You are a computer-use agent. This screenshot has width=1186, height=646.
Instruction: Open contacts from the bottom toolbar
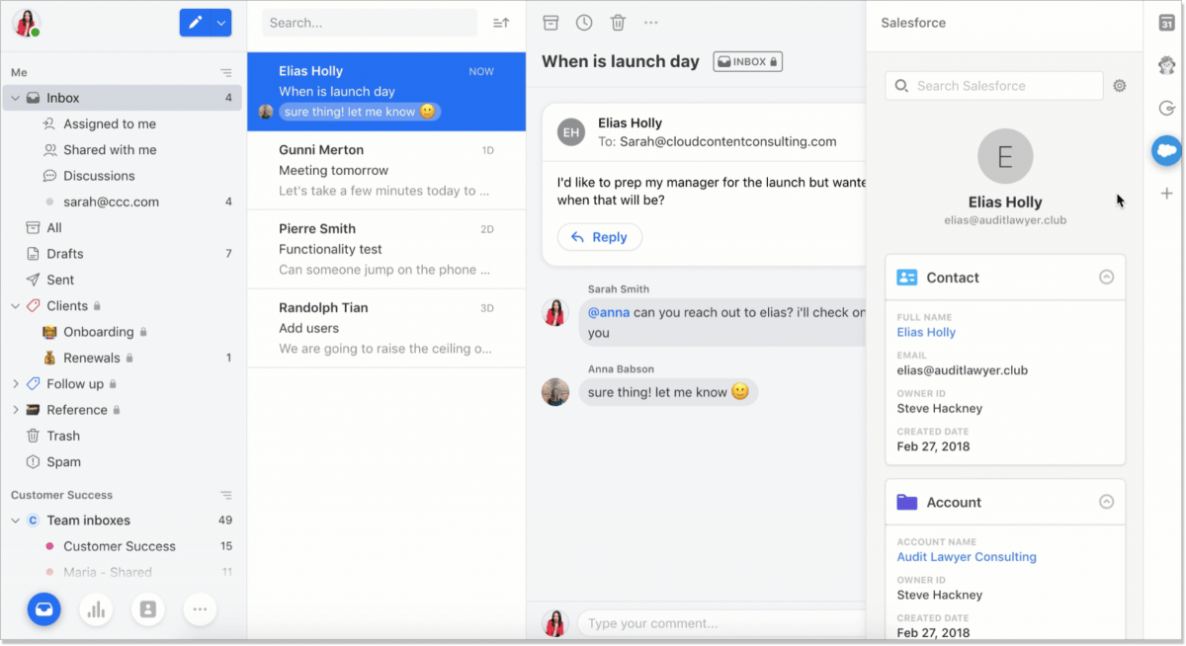[x=148, y=609]
